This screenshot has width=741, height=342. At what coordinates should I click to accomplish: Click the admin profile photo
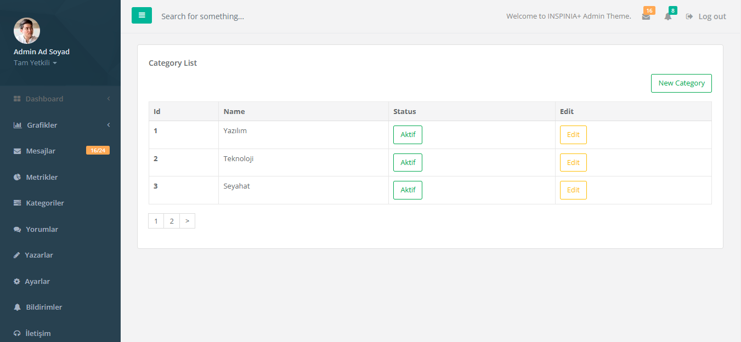[x=27, y=31]
